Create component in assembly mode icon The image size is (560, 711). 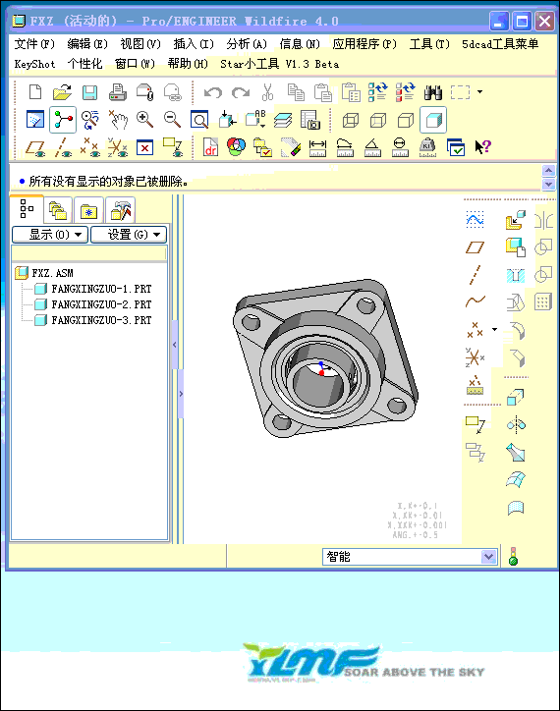(x=516, y=247)
